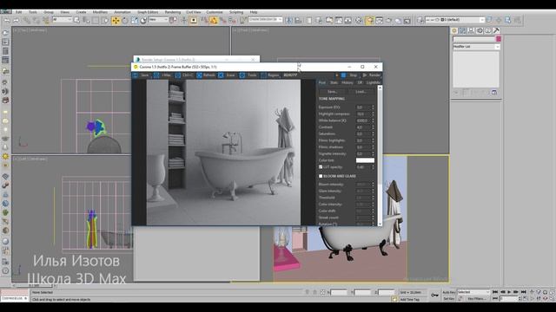Switch to LightMix tab in frame buffer
Screen dimensions: 556x312
[x=374, y=82]
